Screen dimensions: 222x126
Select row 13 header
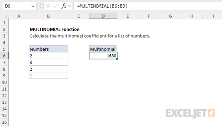pos(4,102)
